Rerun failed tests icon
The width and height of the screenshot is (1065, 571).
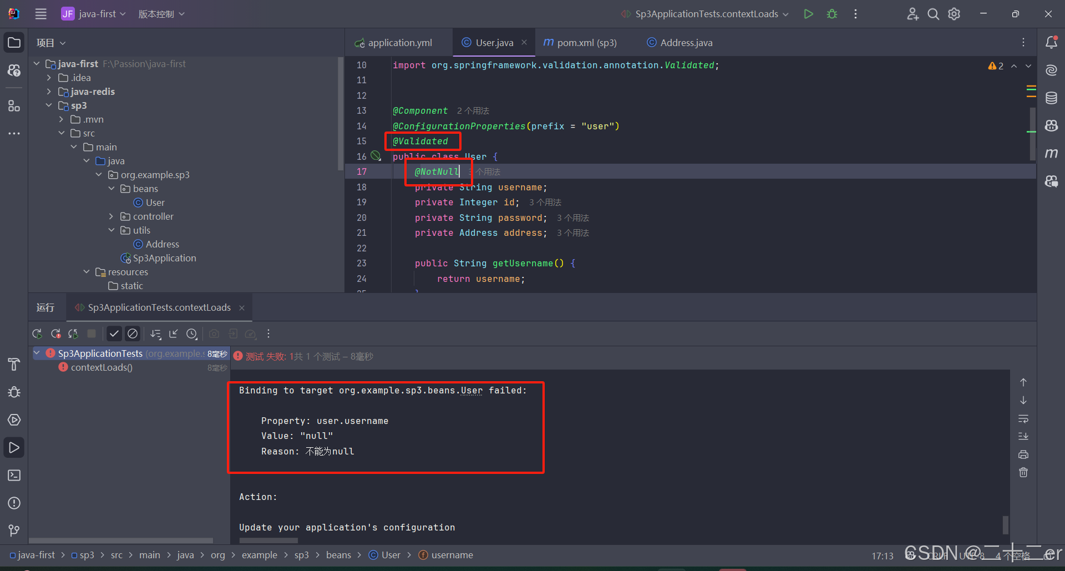coord(55,333)
